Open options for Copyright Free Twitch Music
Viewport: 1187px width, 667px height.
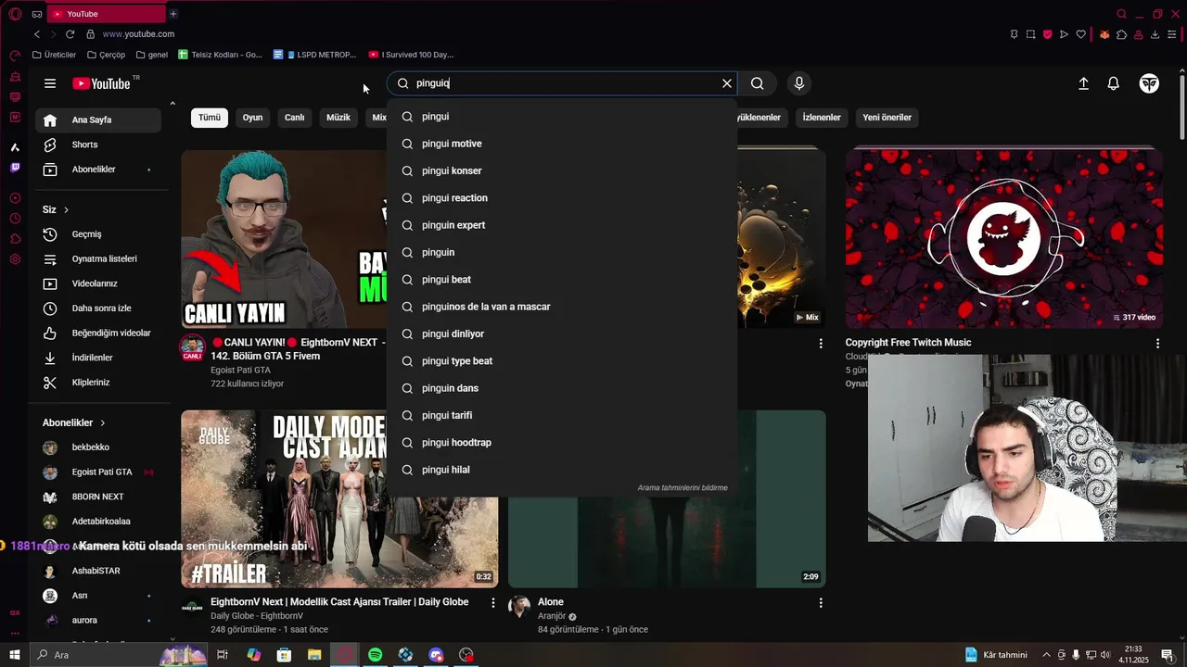point(1157,344)
